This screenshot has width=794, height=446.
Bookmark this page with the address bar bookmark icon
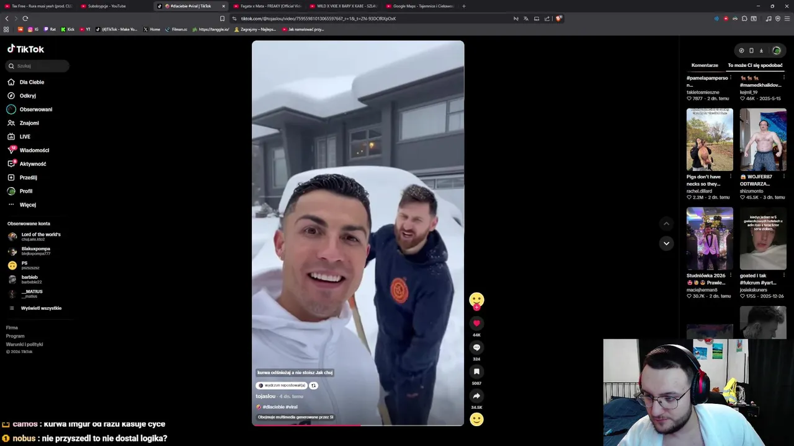point(222,19)
